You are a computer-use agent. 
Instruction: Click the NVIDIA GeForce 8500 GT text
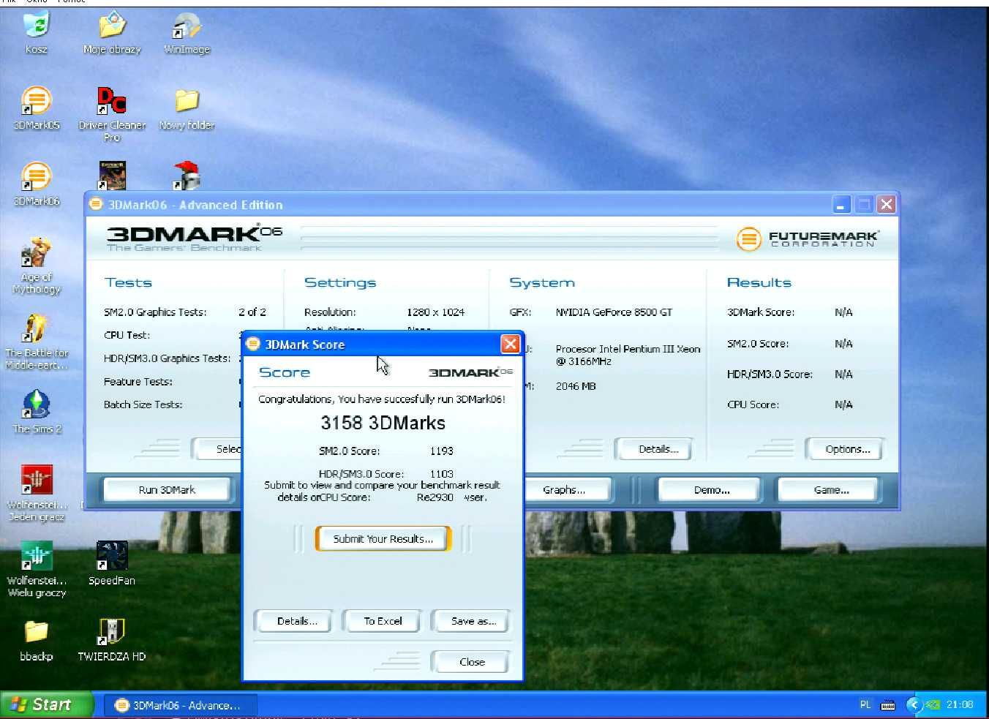(x=614, y=312)
